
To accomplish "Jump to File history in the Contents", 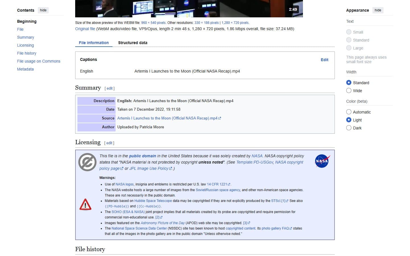I will 27,53.
